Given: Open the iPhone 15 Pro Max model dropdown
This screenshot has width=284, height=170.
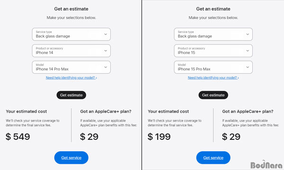Looking at the screenshot, I should pos(213,67).
